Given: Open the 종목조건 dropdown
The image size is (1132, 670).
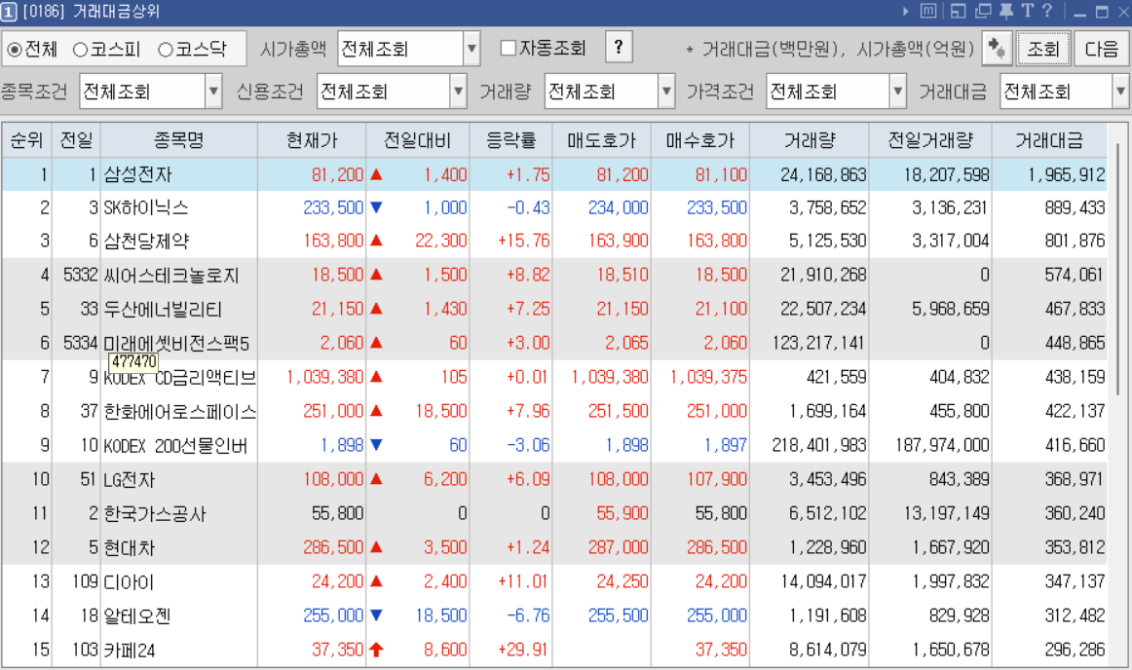Looking at the screenshot, I should (x=213, y=92).
